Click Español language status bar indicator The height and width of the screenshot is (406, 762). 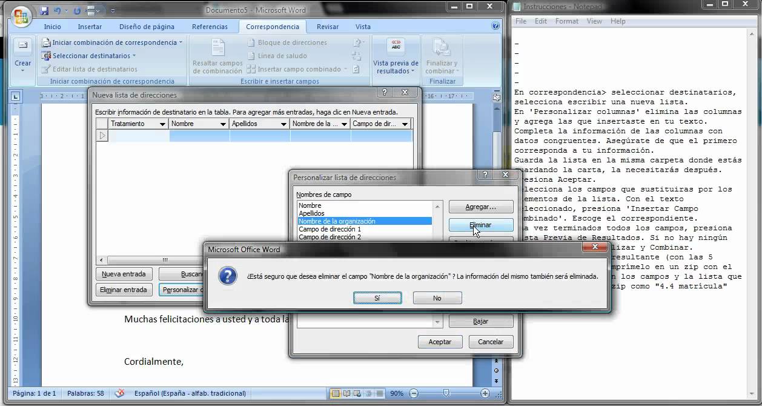(190, 393)
